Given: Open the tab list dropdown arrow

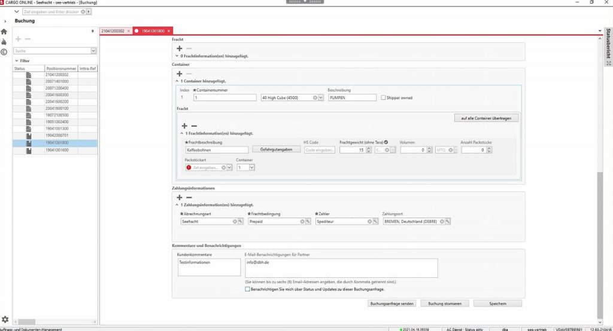Looking at the screenshot, I should click(x=600, y=31).
